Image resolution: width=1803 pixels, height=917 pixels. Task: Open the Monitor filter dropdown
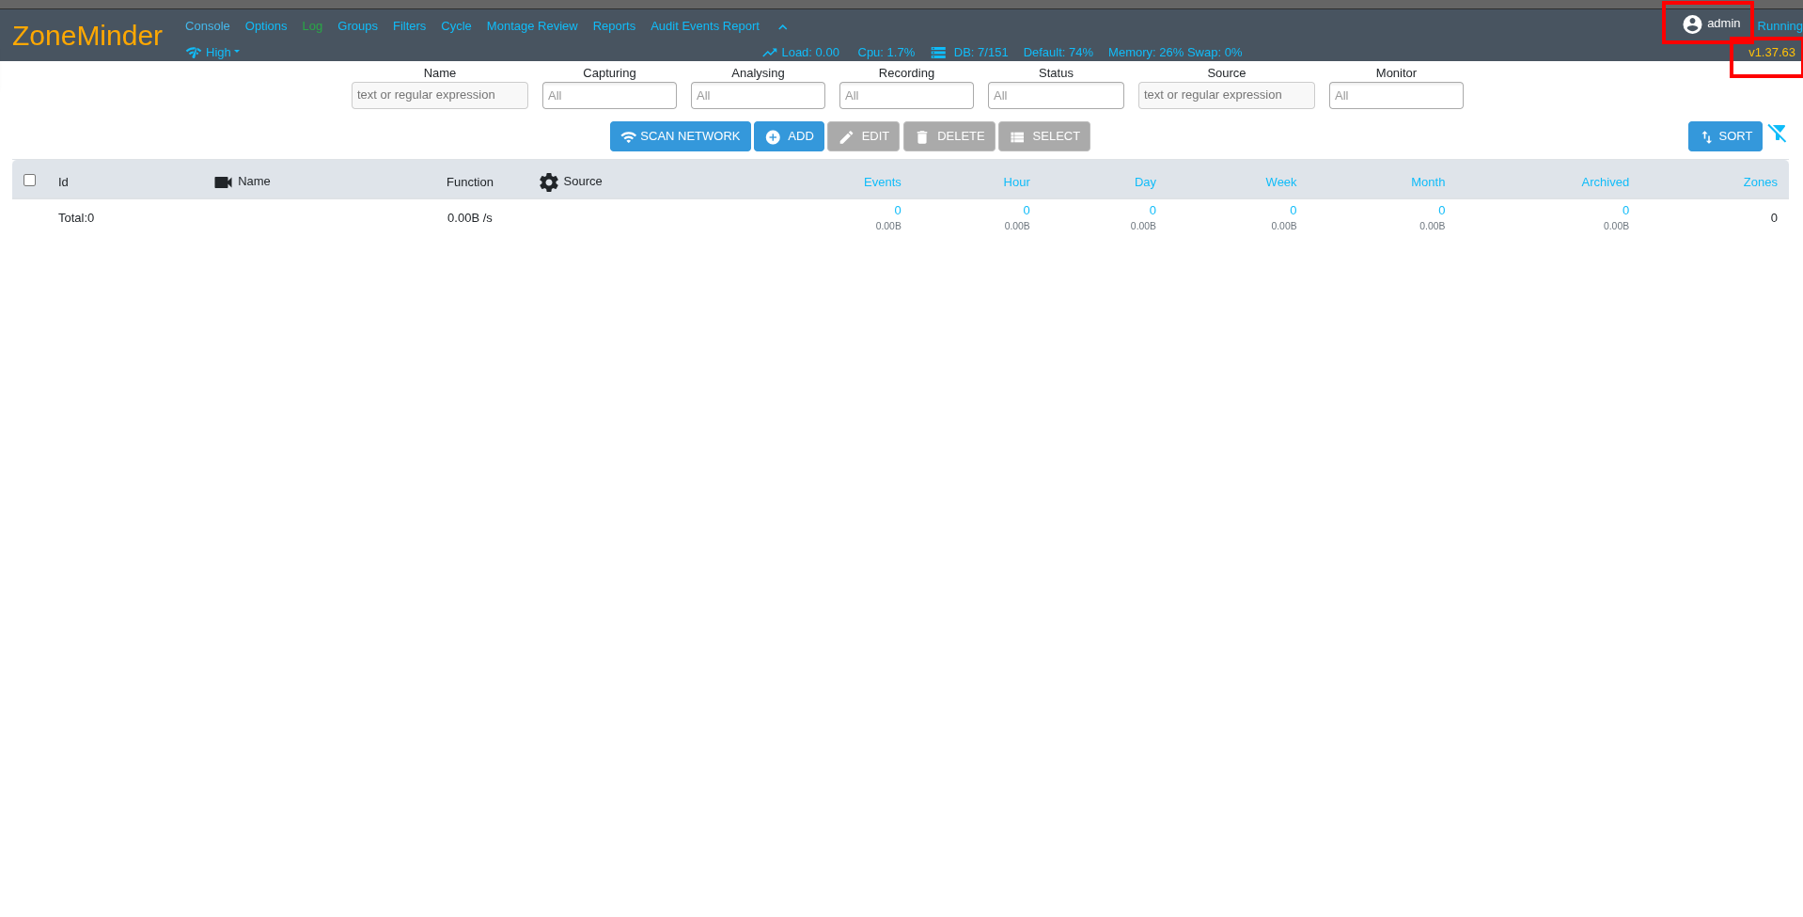click(1396, 95)
